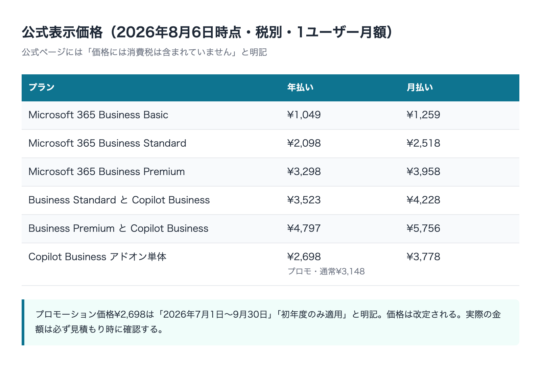This screenshot has width=541, height=367.
Task: Select Microsoft 365 Business Standard plan name
Action: pyautogui.click(x=107, y=143)
